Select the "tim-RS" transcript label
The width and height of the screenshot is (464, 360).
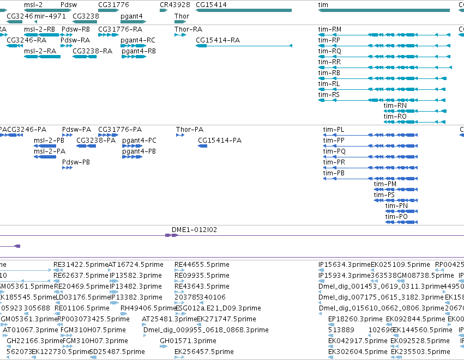click(329, 95)
